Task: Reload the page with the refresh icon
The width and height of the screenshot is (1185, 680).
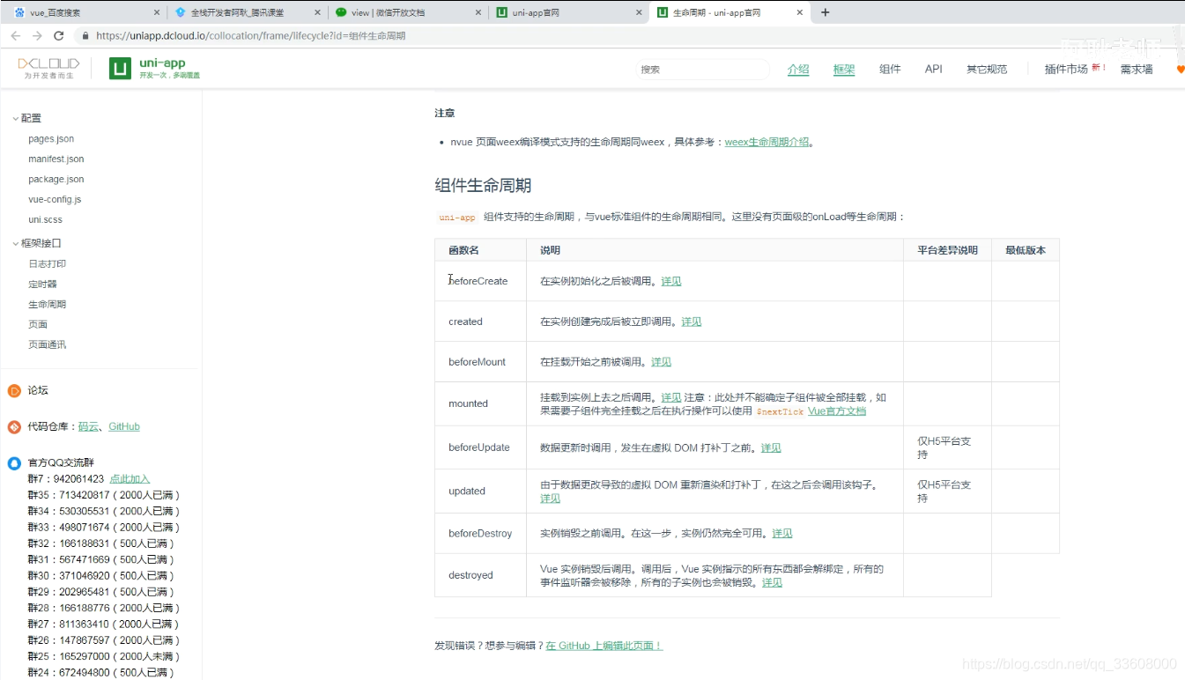Action: pyautogui.click(x=58, y=36)
